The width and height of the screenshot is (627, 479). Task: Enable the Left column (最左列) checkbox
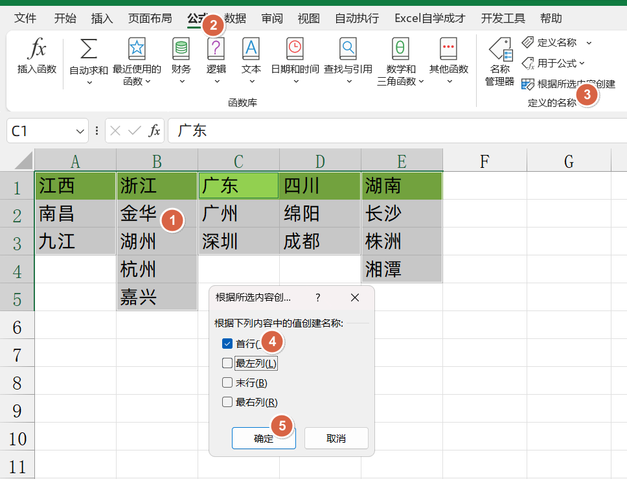point(227,363)
